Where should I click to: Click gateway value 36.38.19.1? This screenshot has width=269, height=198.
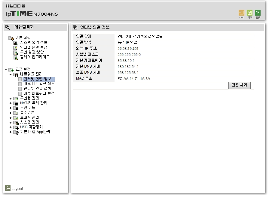(x=126, y=61)
